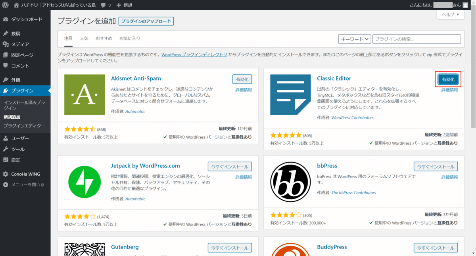
Task: Open the user avatar icon at top right
Action: 465,5
